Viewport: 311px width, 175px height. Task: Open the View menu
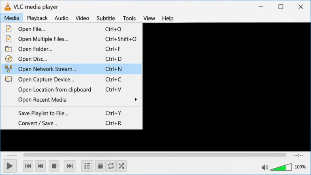coord(149,18)
